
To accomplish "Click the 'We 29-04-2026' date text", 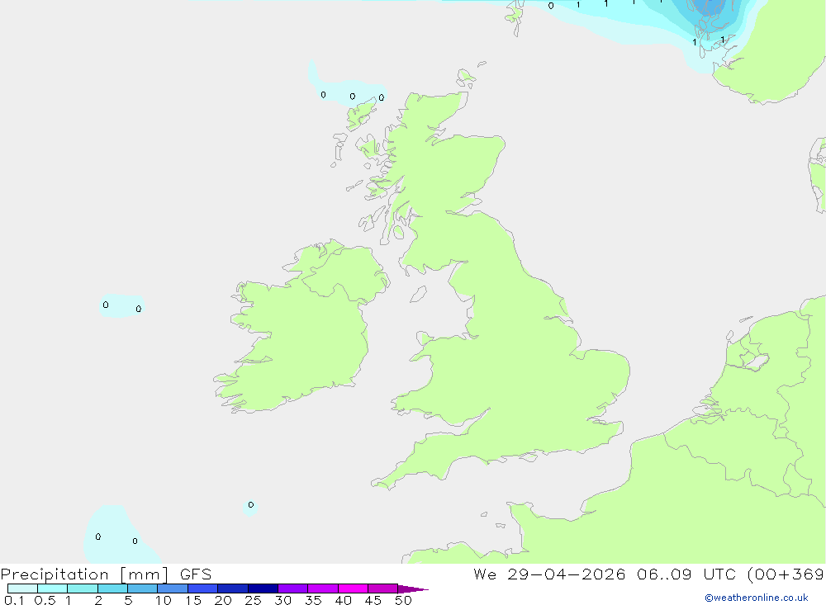I will [x=549, y=574].
